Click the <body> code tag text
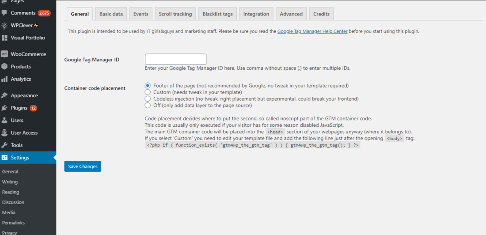 tap(395, 139)
